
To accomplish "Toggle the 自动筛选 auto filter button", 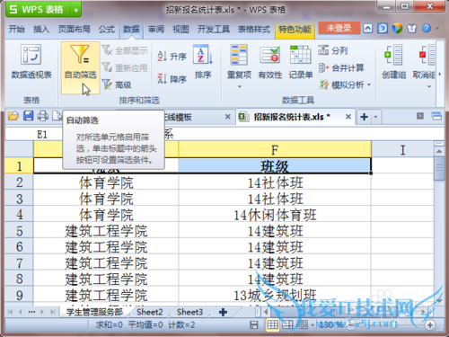I will [x=81, y=67].
